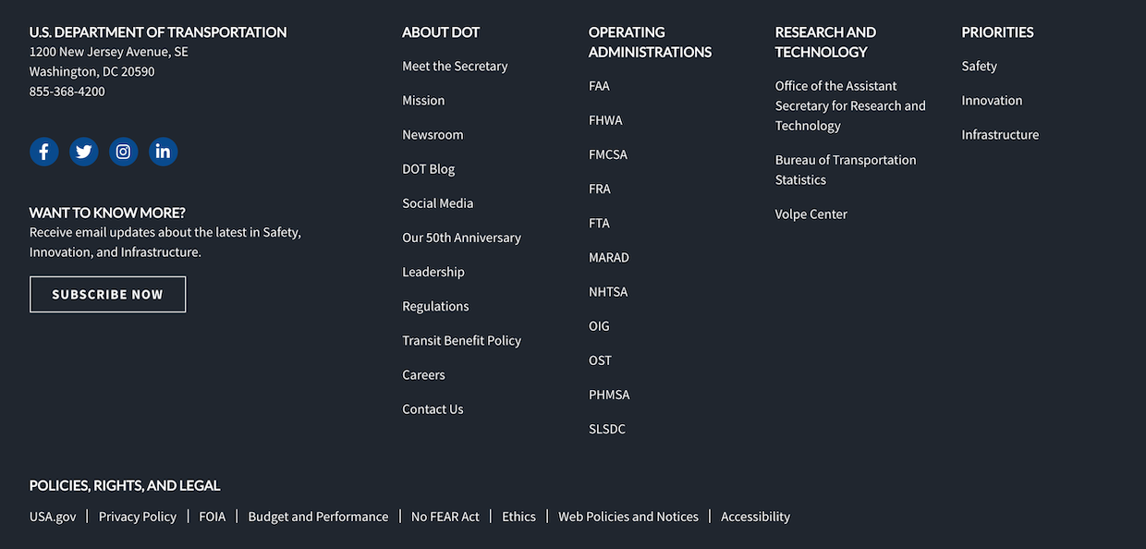Open the FRA link

[600, 189]
